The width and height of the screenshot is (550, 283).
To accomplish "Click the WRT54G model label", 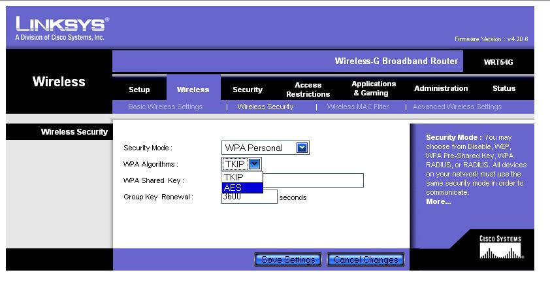I will click(x=498, y=62).
